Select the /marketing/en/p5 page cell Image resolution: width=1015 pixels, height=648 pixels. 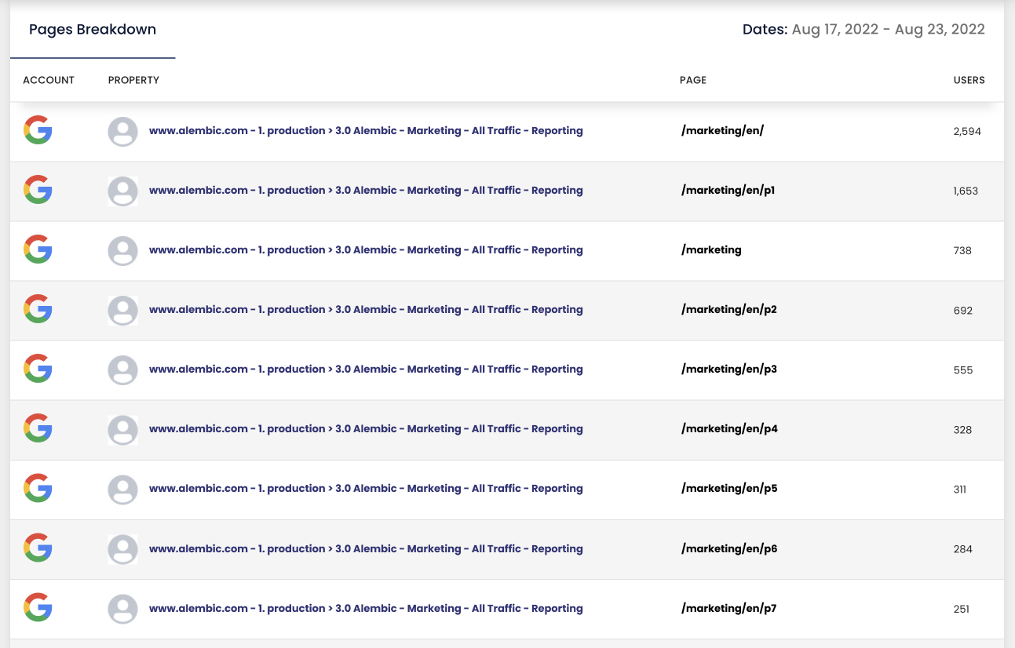coord(729,489)
